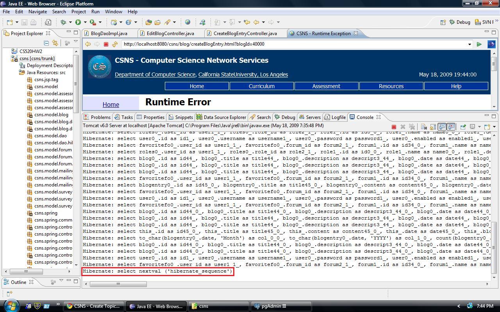Open the web browser globe icon in toolbar
This screenshot has height=312, width=500.
pos(187,22)
